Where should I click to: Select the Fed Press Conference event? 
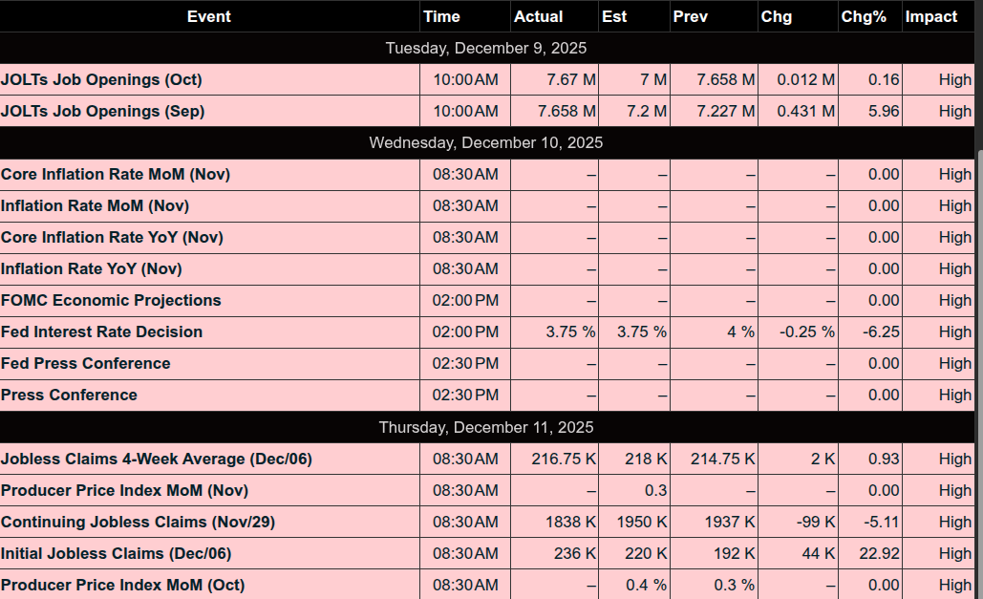86,363
